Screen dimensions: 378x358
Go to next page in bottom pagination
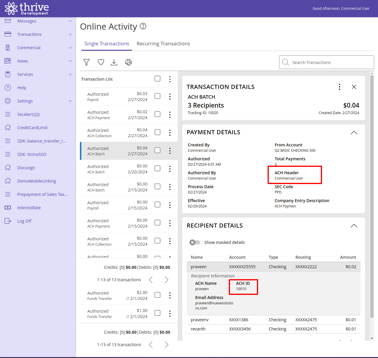pos(166,345)
